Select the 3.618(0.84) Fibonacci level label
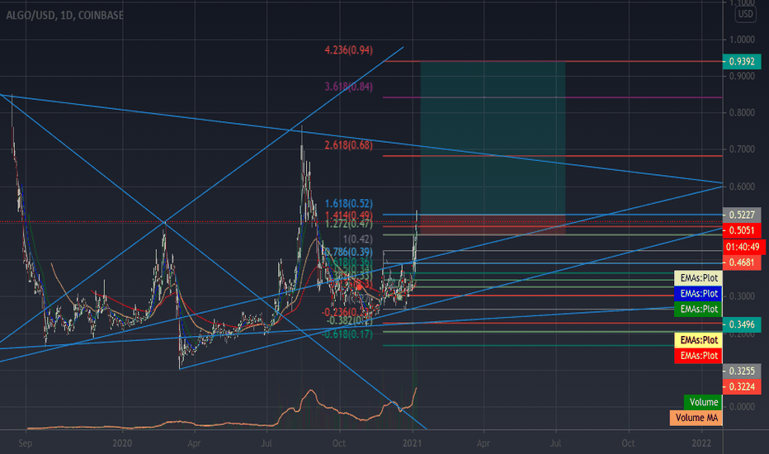Viewport: 769px width, 454px height. point(349,87)
